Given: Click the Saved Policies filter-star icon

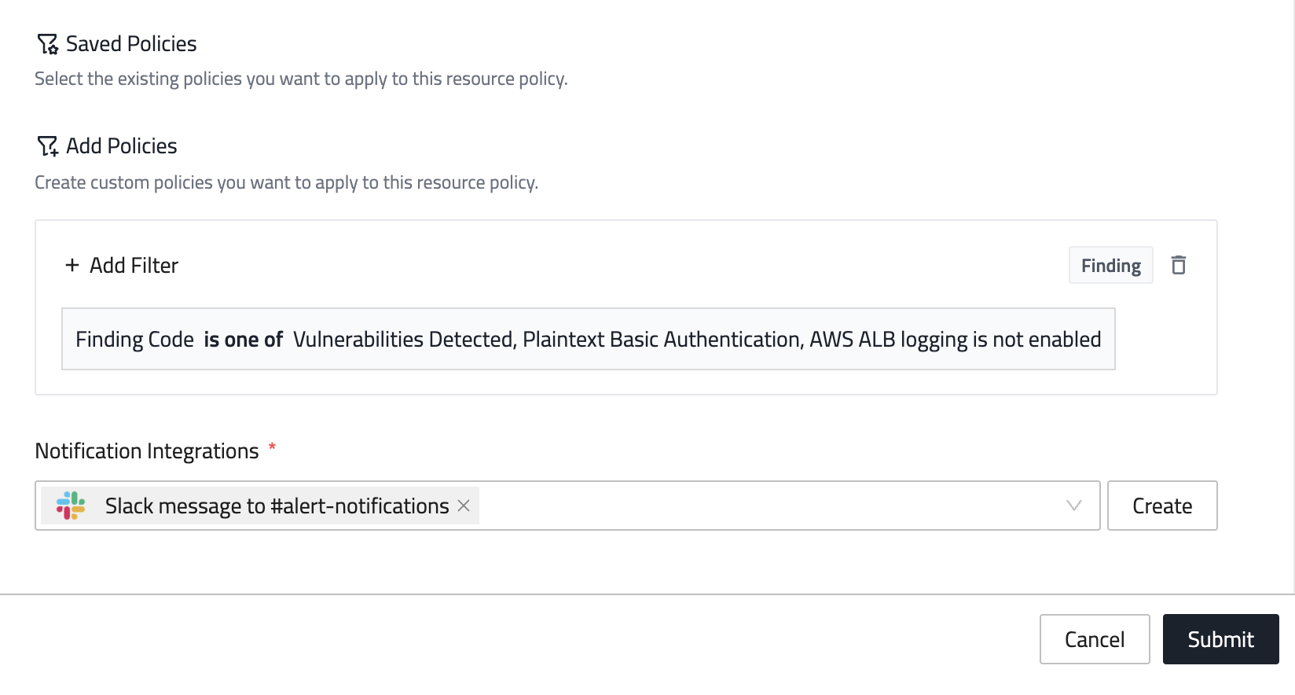Looking at the screenshot, I should pos(47,44).
